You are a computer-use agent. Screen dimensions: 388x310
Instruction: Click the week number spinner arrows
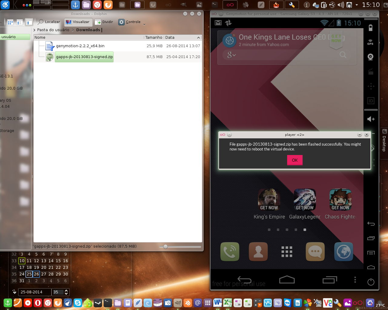[66, 292]
